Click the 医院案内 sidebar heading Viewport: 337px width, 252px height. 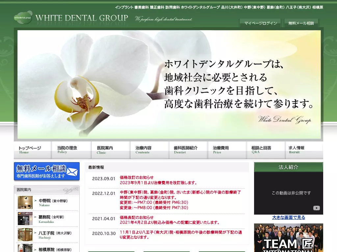(24, 190)
